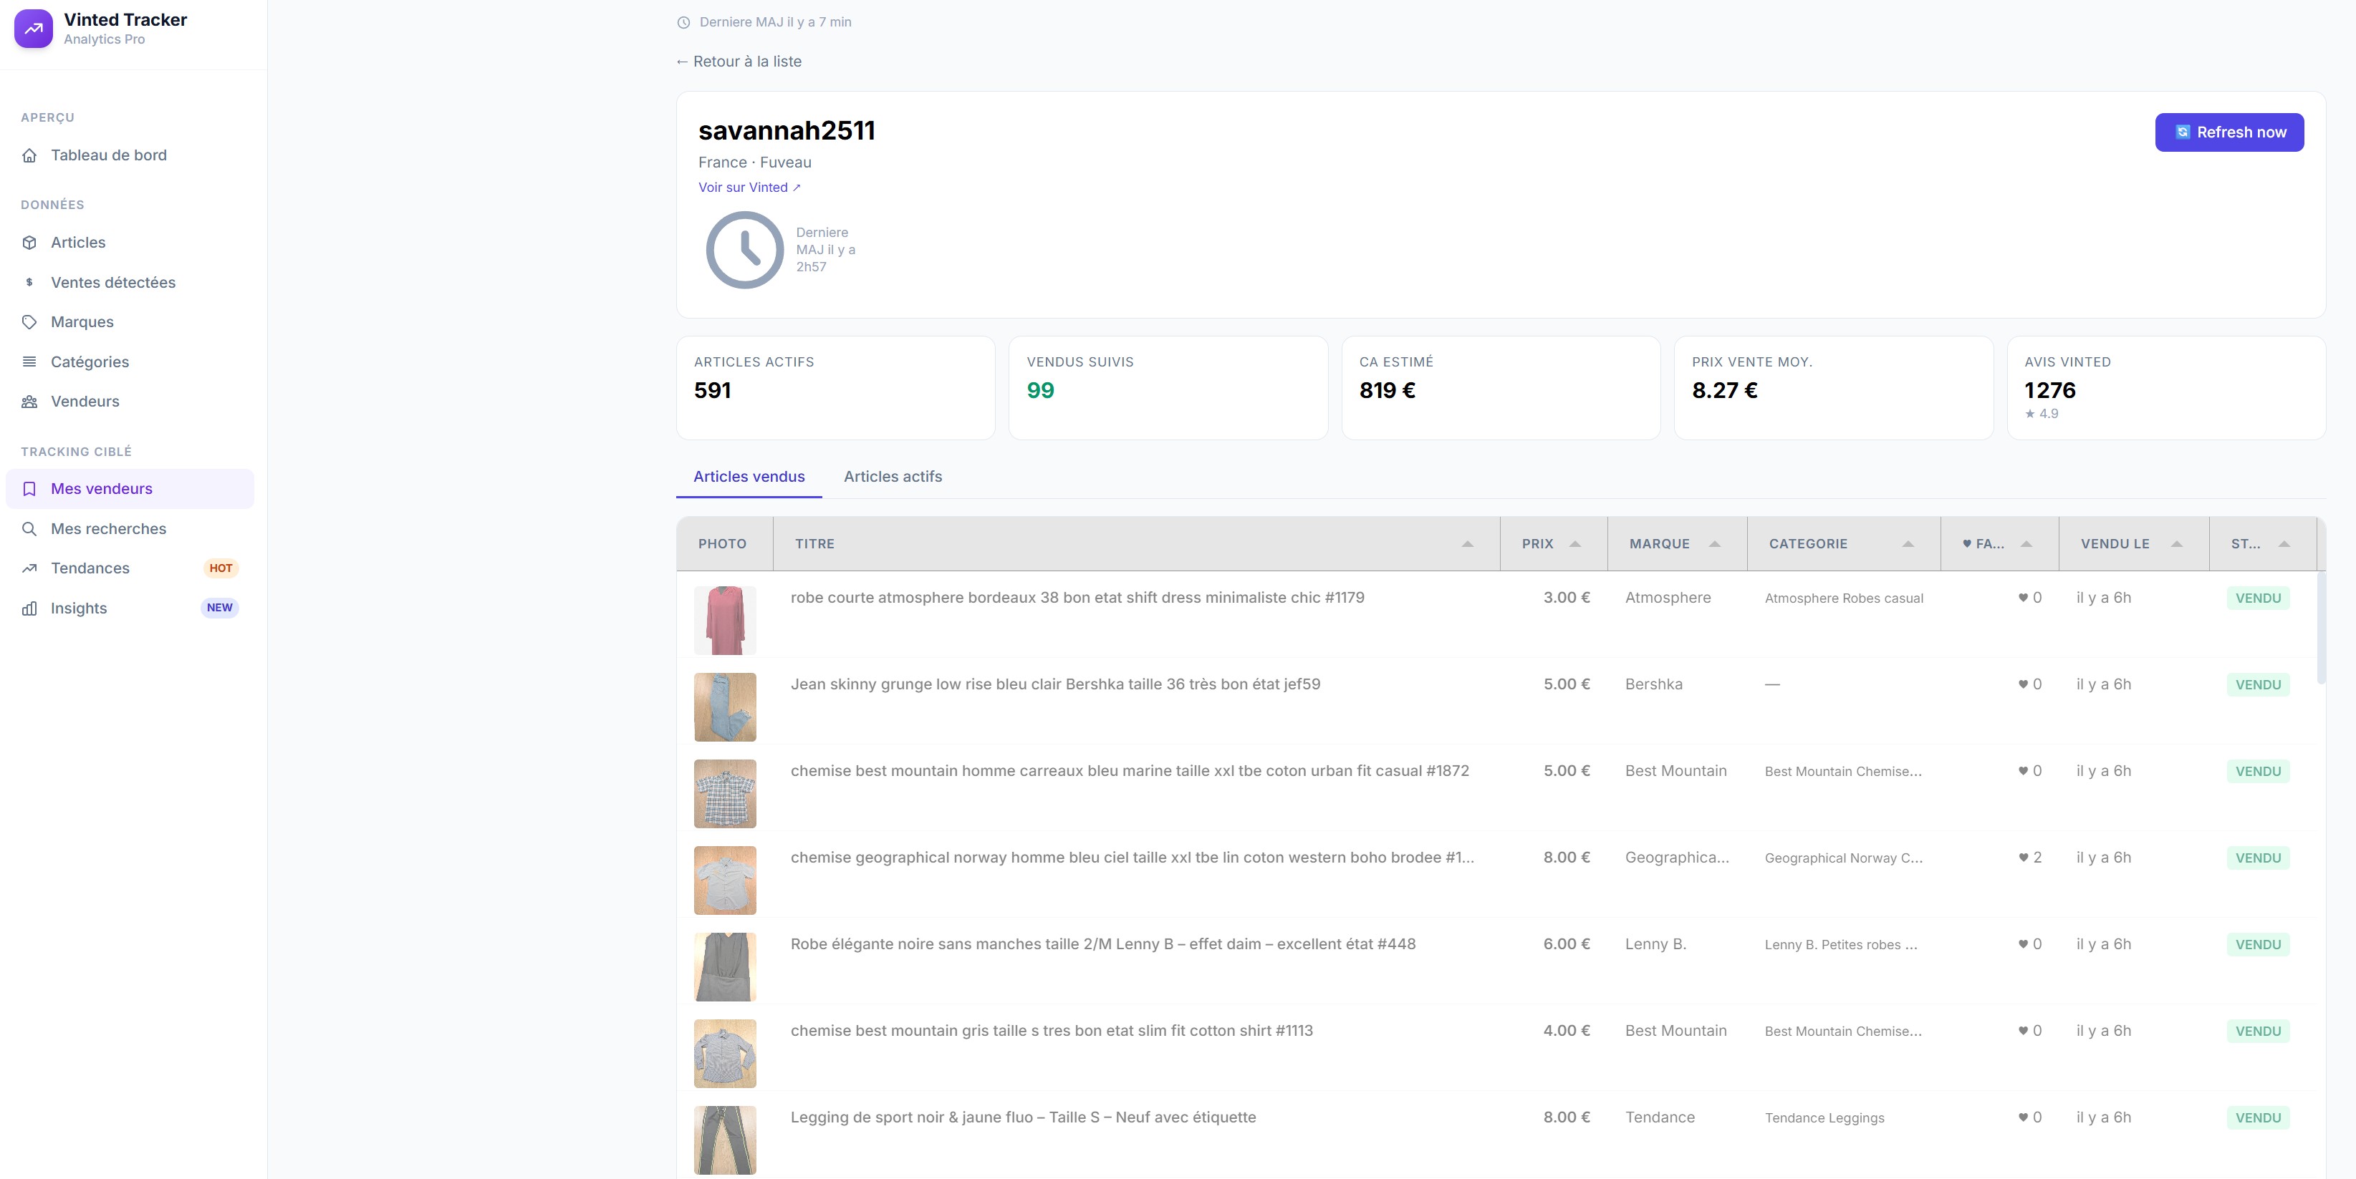Select the Articles vendus tab

point(749,477)
